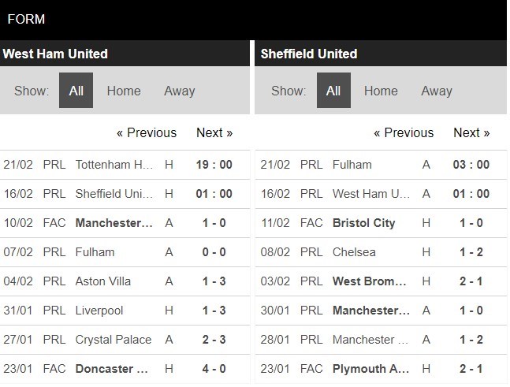Screen dimensions: 510x387
Task: Switch Sheffield United form to Home
Action: pos(381,91)
